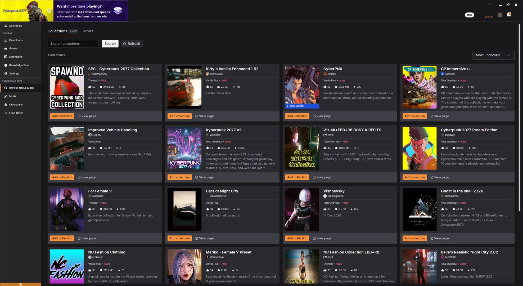The image size is (523, 286).
Task: Open the user avatar menu
Action: point(500,15)
